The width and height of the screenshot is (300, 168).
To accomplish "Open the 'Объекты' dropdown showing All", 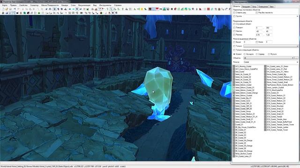I will (269, 58).
